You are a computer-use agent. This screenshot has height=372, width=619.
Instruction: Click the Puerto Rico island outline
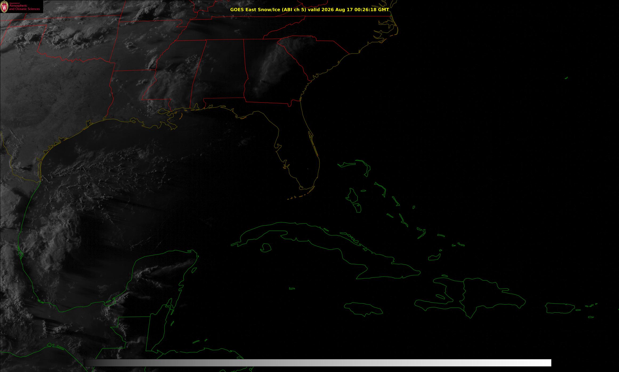tap(560, 308)
